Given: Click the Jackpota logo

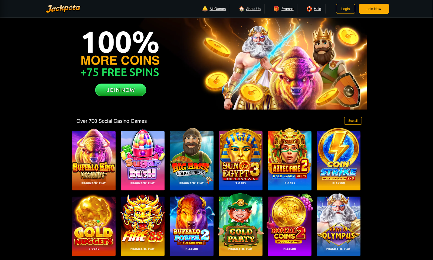Looking at the screenshot, I should click(x=63, y=9).
